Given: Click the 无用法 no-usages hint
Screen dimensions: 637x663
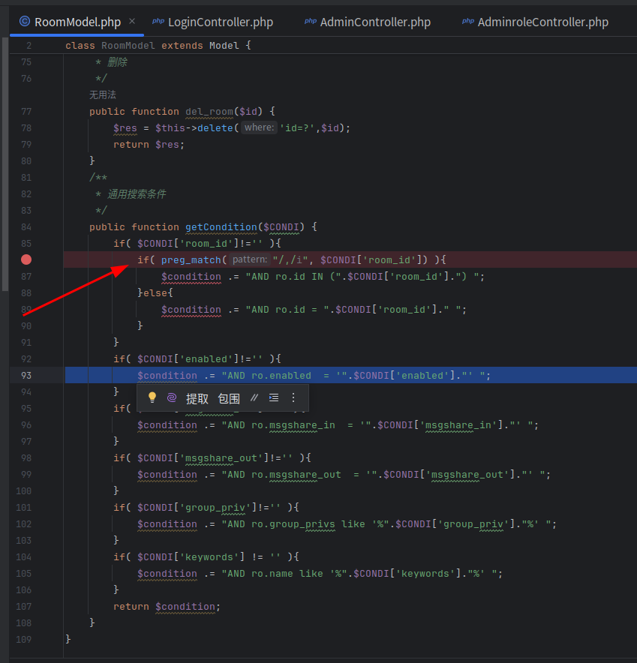Looking at the screenshot, I should (x=102, y=94).
